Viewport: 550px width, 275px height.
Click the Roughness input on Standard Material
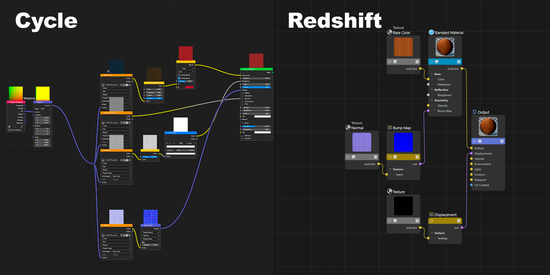coord(428,95)
